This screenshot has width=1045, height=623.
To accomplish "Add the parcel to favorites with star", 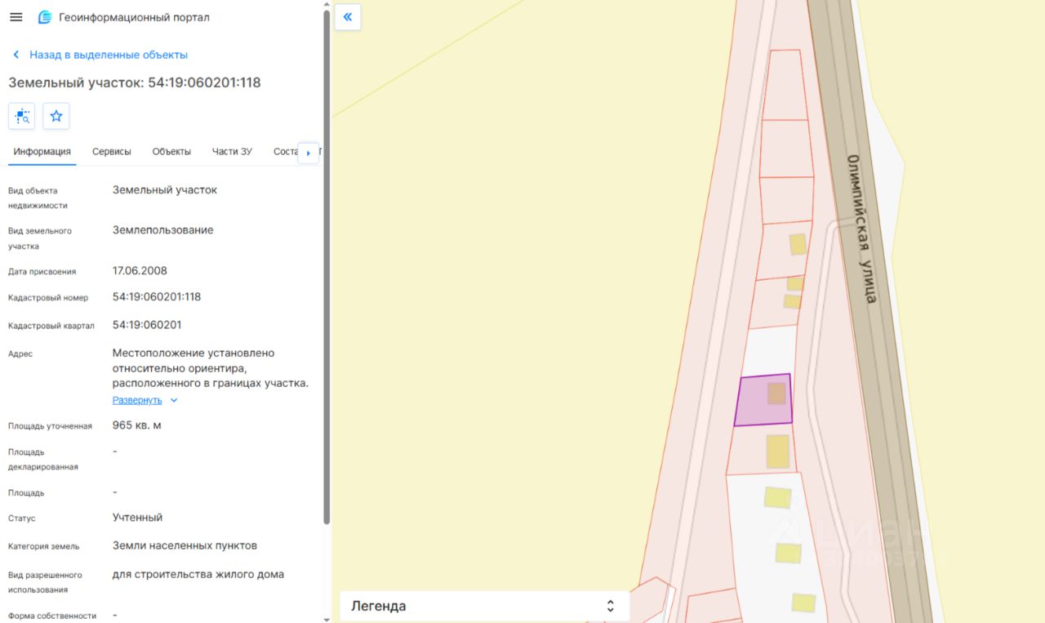I will coord(56,116).
